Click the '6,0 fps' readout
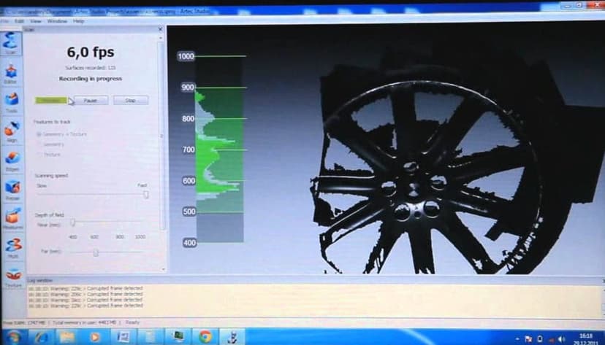This screenshot has width=605, height=345. [x=91, y=53]
